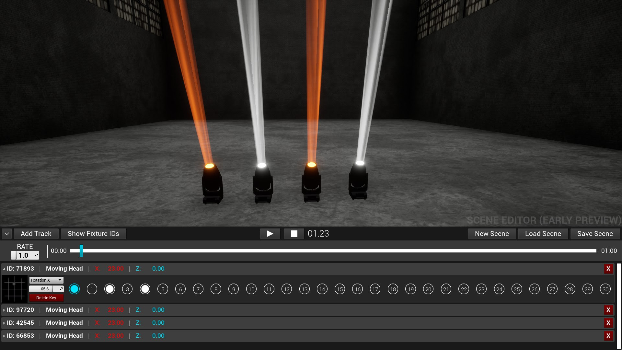The image size is (622, 350).
Task: Click the cyan timeline playhead marker
Action: (x=81, y=251)
